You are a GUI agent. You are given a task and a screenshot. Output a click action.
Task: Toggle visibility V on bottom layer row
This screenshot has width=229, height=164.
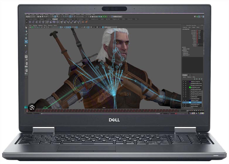184,106
